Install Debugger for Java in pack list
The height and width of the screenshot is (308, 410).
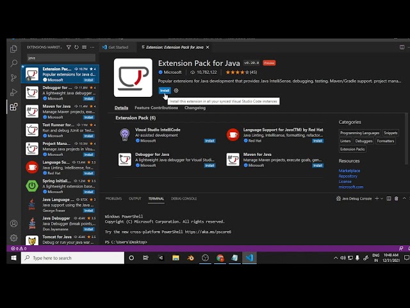point(209,166)
